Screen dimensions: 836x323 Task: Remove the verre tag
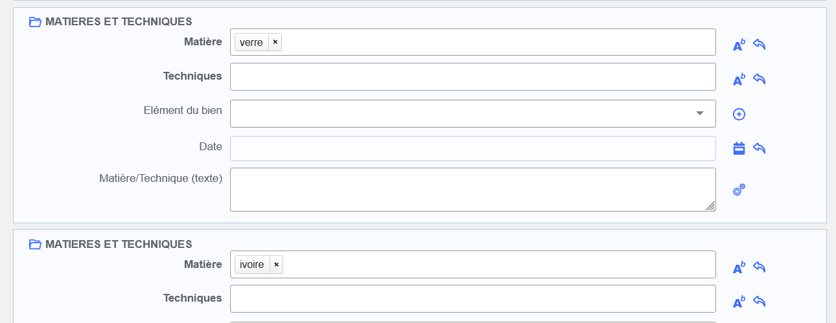(275, 42)
